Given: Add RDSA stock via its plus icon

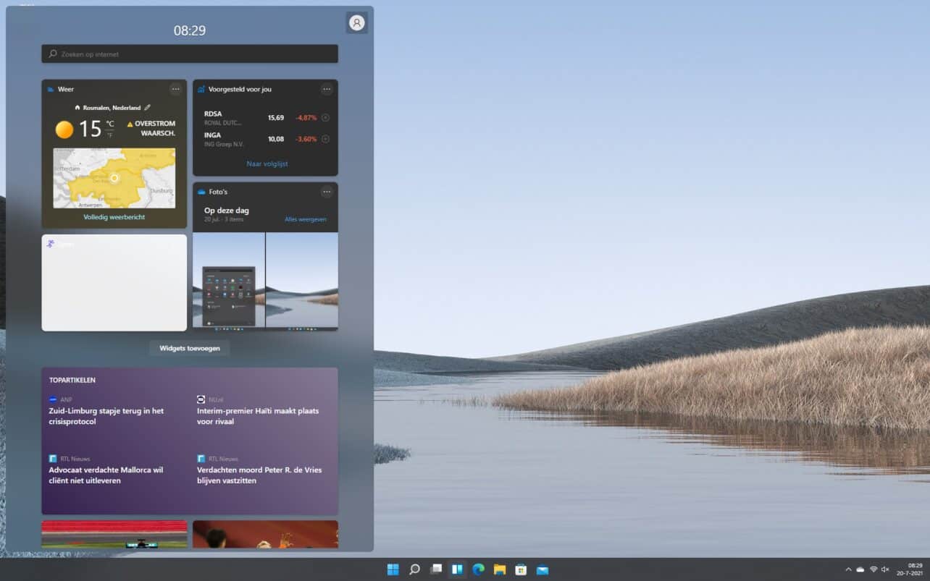Looking at the screenshot, I should [326, 117].
